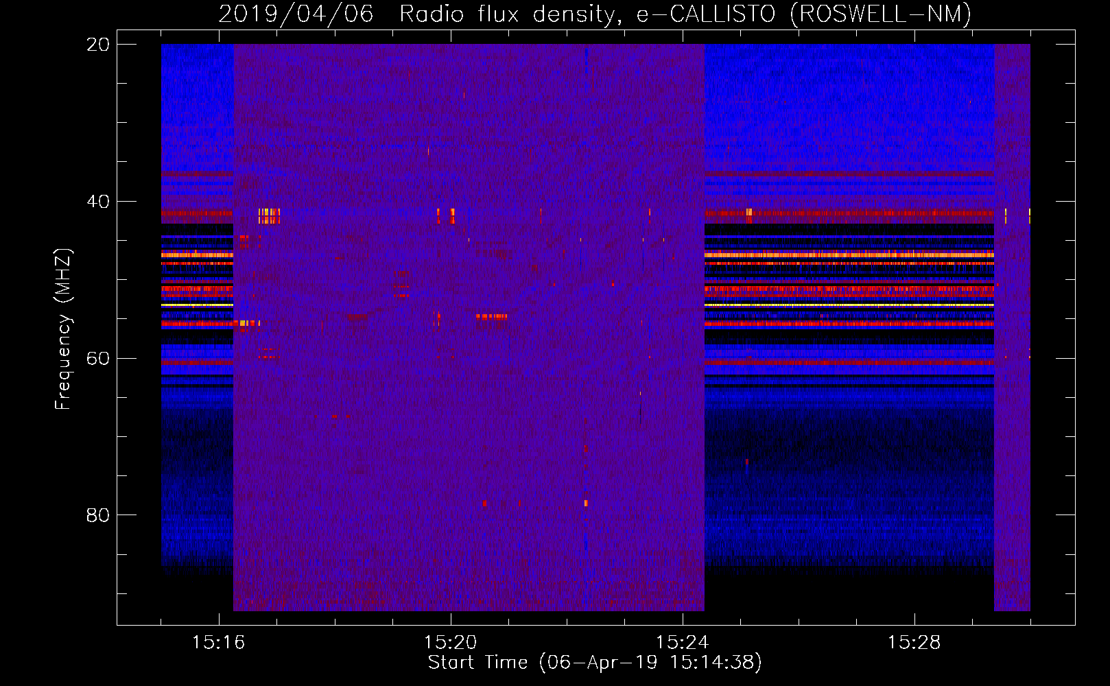
Task: Click the Frequency (MHZ) axis label
Action: pos(63,329)
